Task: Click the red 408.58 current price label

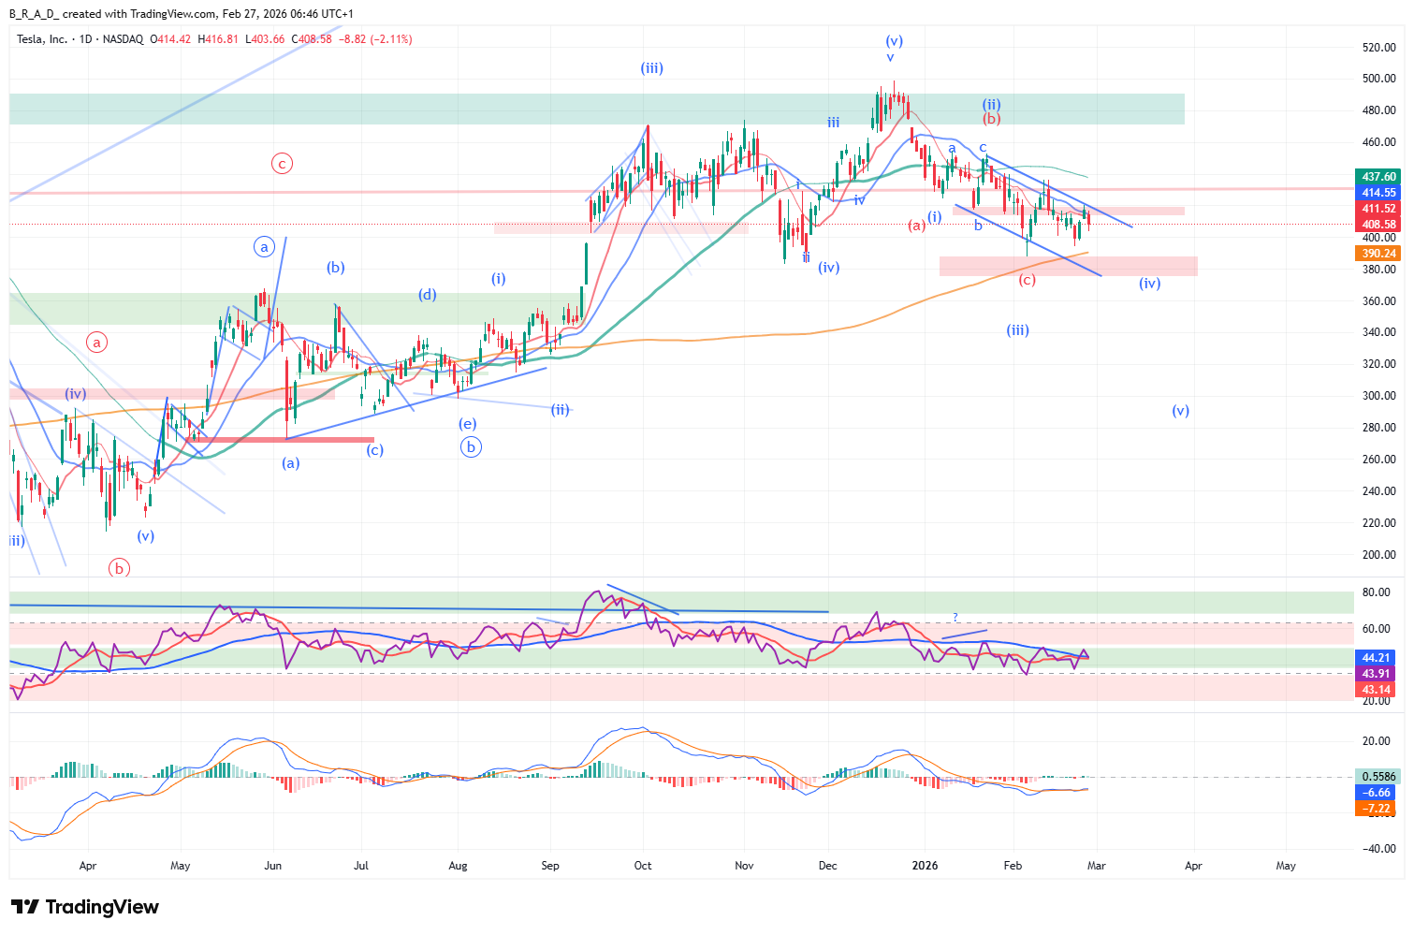Action: [x=1378, y=225]
